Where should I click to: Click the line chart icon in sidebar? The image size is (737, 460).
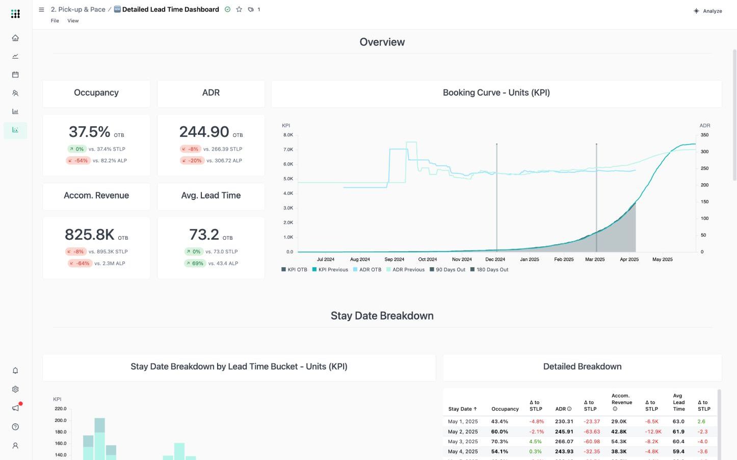pos(15,56)
